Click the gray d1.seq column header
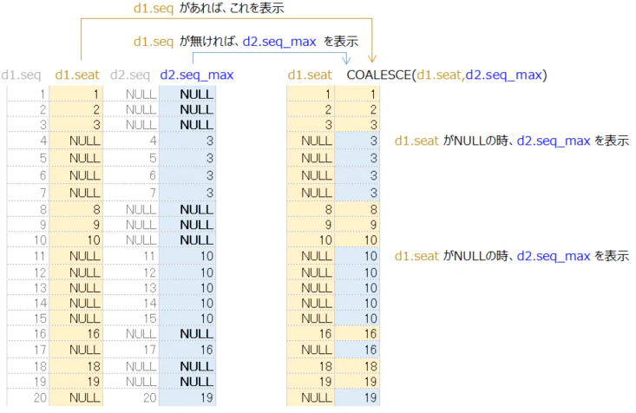636x413 pixels. click(x=21, y=75)
